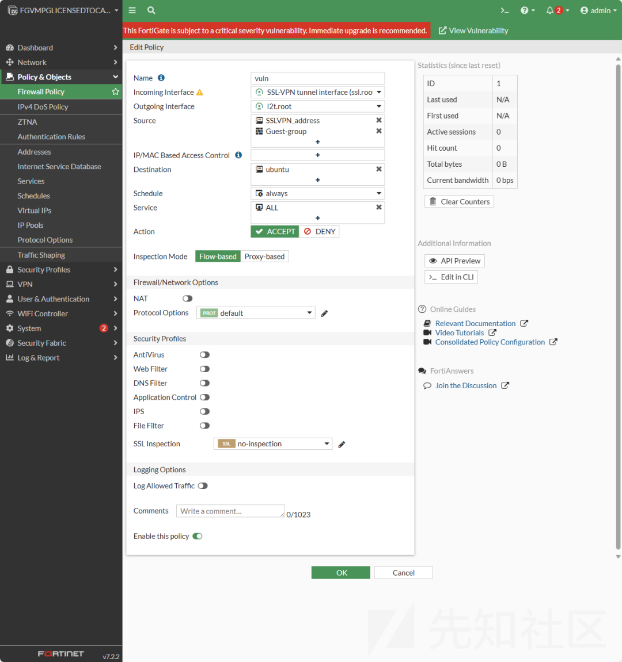
Task: Enable the DNS Filter switch
Action: coord(204,383)
